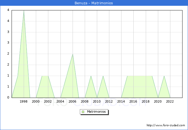Select the 2014 x-axis label

click(x=121, y=101)
